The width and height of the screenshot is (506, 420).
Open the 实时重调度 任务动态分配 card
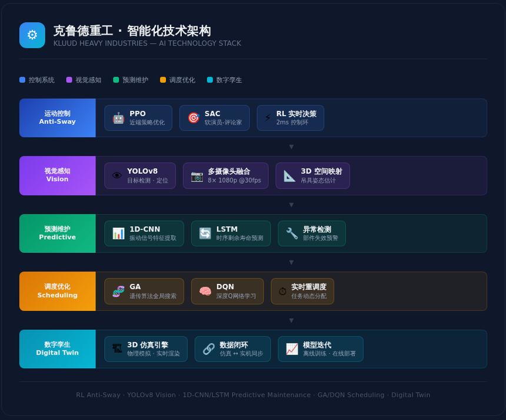(x=302, y=291)
